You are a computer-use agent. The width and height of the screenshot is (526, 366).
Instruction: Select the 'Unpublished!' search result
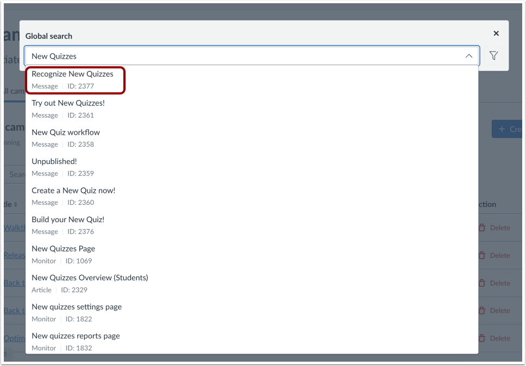pos(54,161)
